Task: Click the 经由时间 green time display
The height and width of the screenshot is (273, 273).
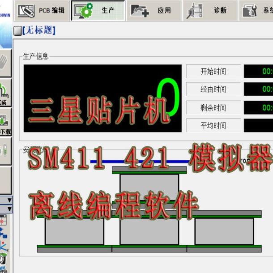Action: click(258, 89)
